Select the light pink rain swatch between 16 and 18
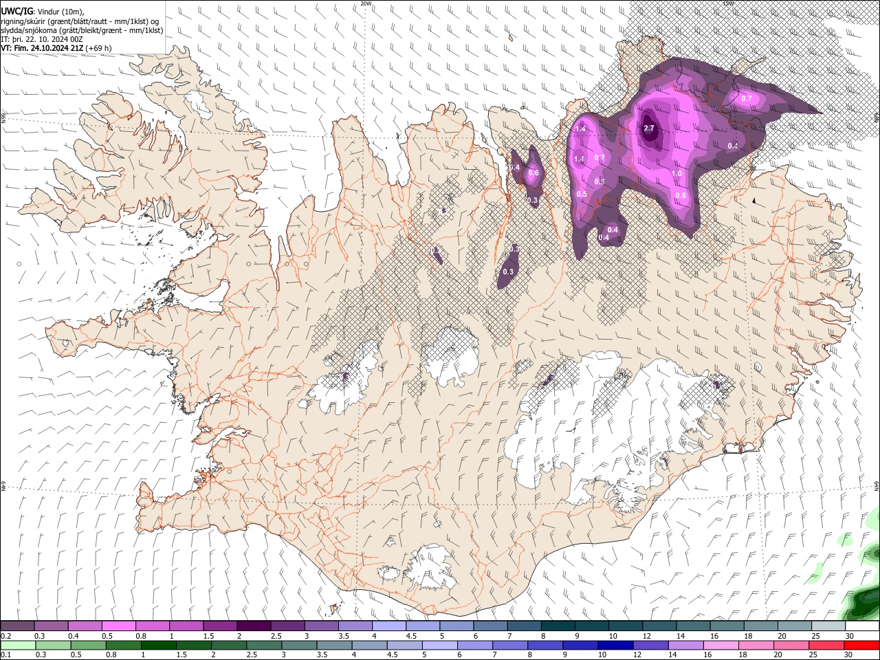 click(720, 646)
